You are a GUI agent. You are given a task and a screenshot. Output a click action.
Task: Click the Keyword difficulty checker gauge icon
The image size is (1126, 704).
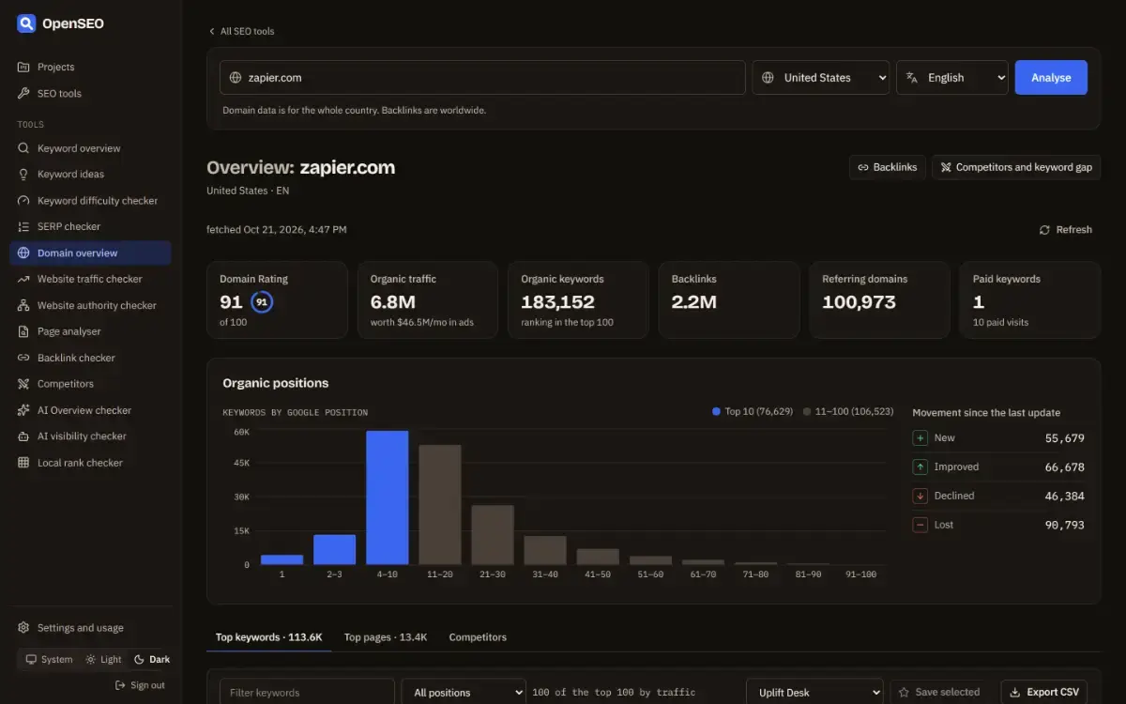point(23,201)
